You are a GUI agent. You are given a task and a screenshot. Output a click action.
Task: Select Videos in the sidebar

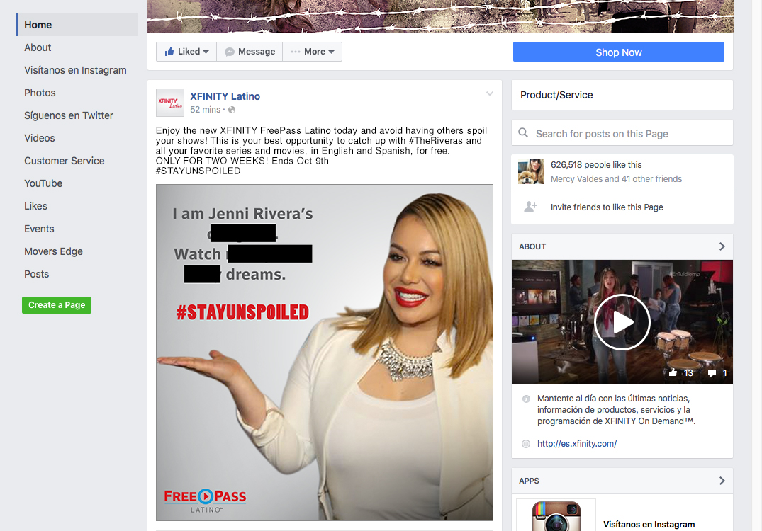(40, 138)
